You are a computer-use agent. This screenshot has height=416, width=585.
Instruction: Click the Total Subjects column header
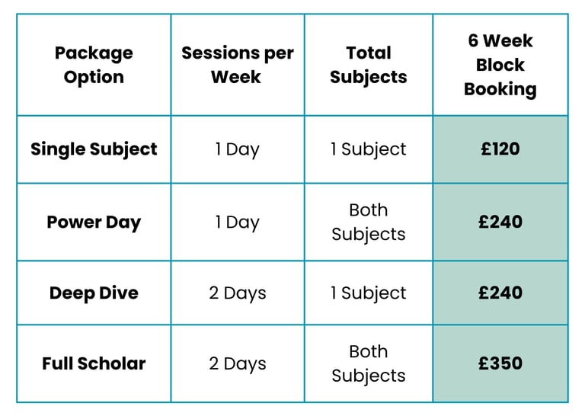click(x=369, y=65)
